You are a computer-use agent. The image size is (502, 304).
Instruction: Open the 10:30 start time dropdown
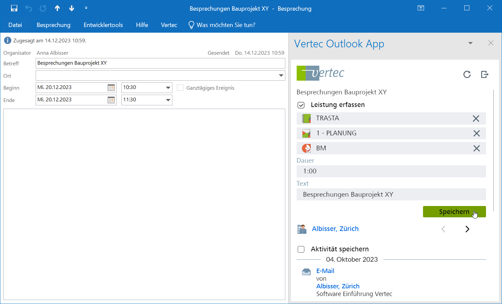point(168,88)
